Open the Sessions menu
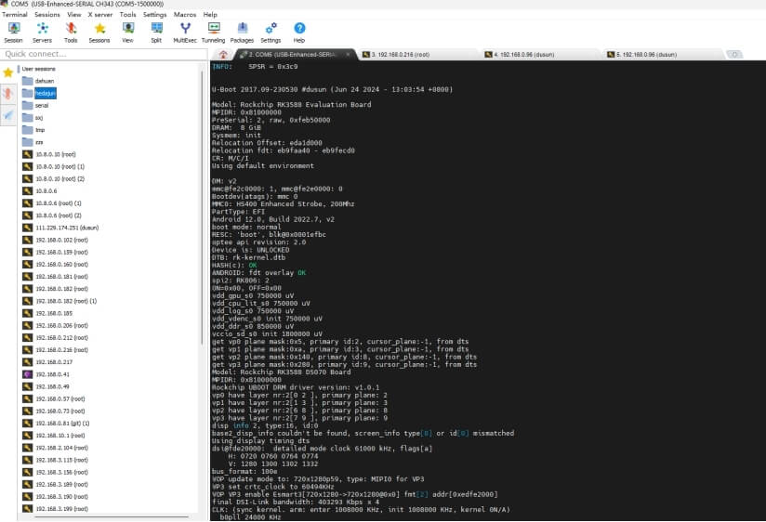This screenshot has width=766, height=522. pyautogui.click(x=47, y=15)
